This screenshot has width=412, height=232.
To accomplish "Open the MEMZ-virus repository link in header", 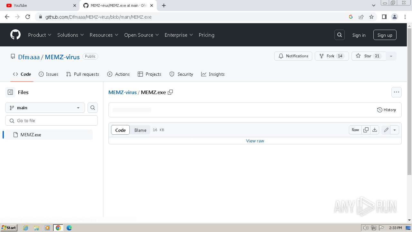I will point(62,57).
